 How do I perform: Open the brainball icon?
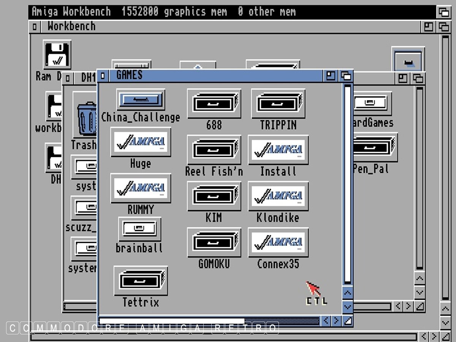tap(139, 229)
